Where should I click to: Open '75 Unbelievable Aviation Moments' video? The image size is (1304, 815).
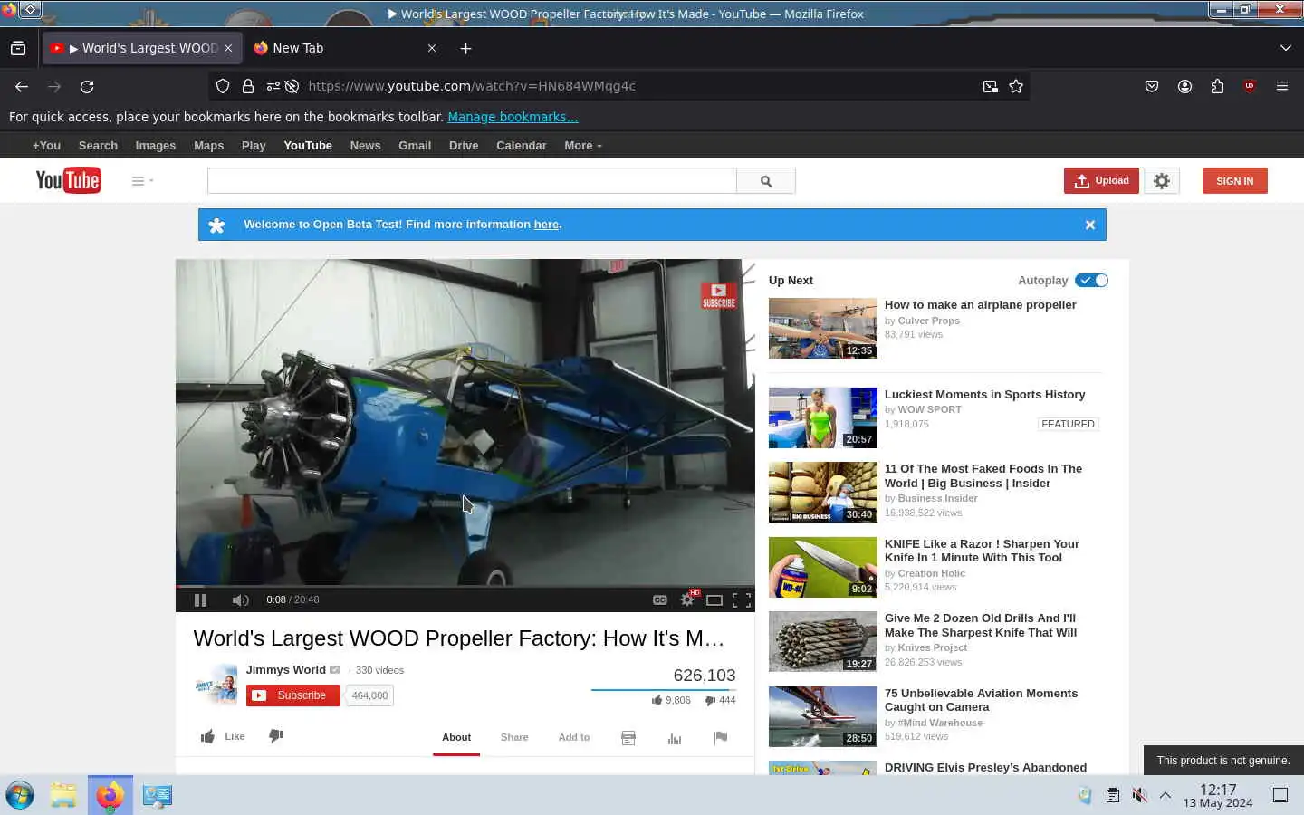[982, 700]
